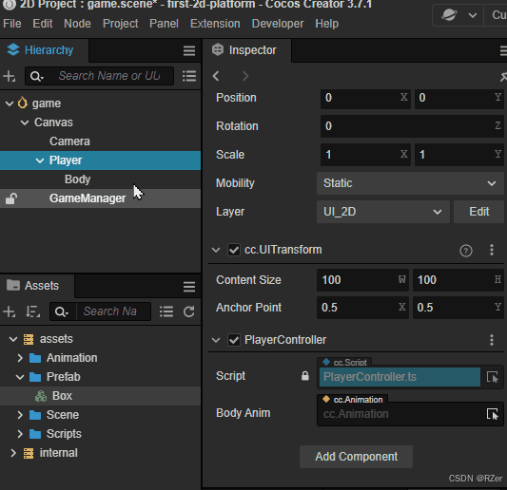Collapse the cc.UITransform component section
Screen dimensions: 507x490
216,250
